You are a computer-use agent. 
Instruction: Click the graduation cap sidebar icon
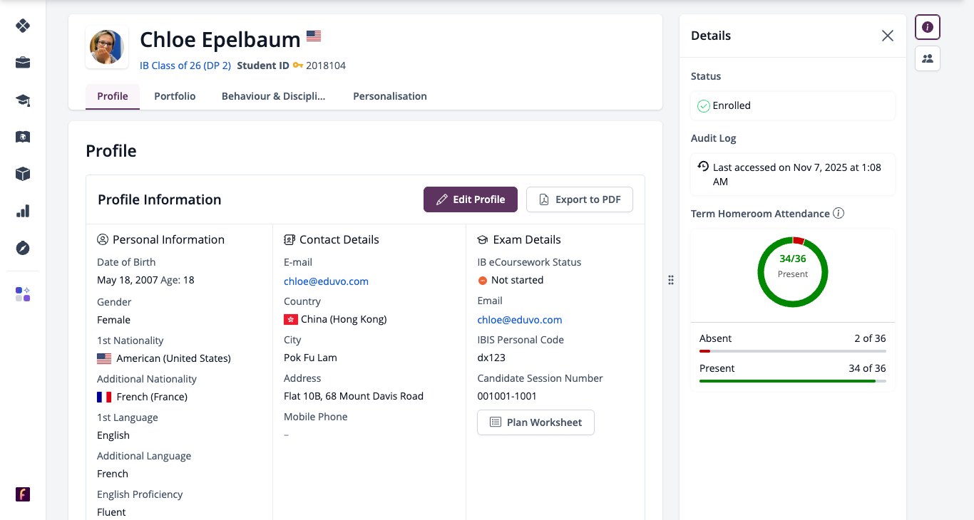pyautogui.click(x=23, y=100)
